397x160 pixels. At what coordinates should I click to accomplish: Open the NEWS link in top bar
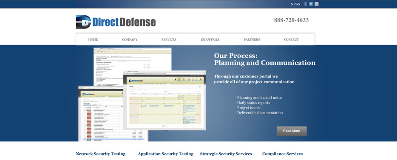[295, 4]
